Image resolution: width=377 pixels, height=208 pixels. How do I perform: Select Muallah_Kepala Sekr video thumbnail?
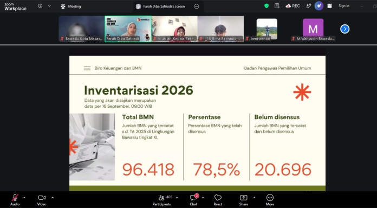point(174,29)
